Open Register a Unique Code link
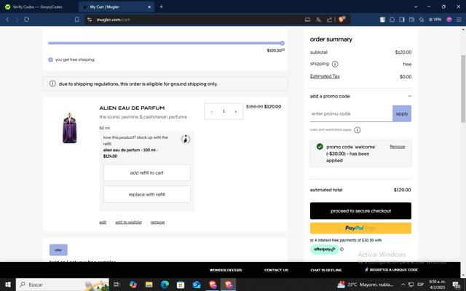 (391, 270)
